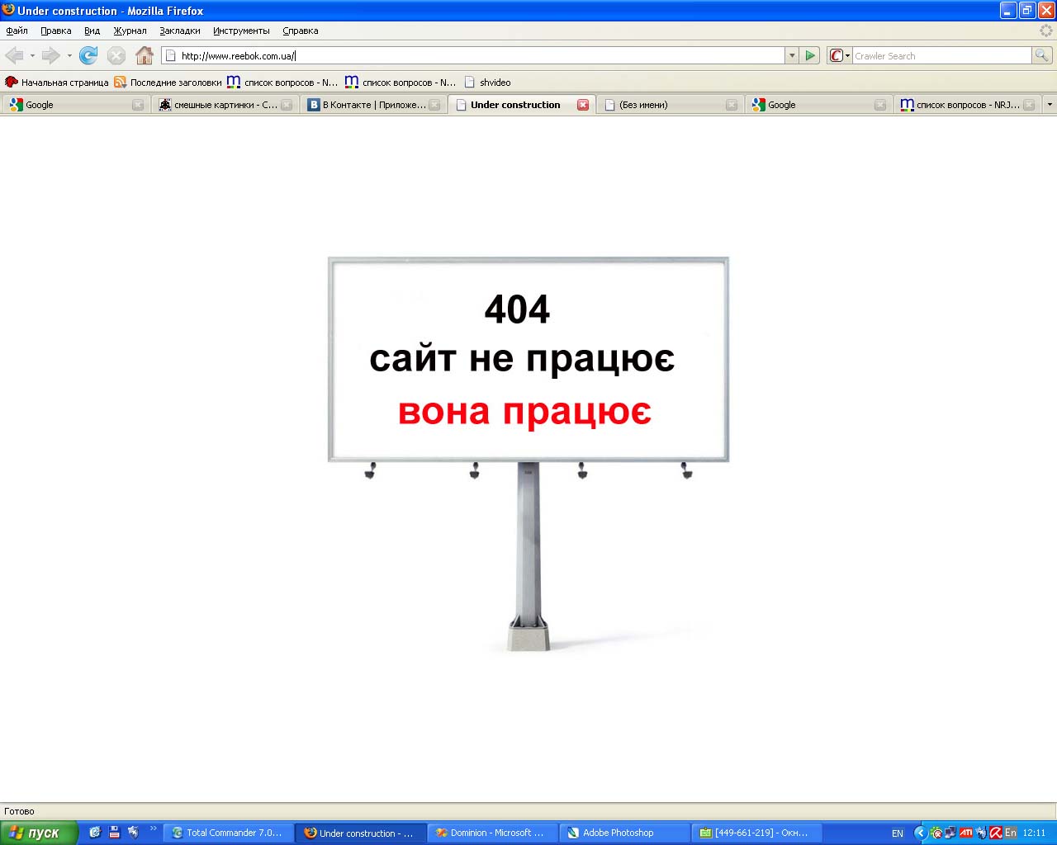Screen dimensions: 1057x845
Task: Click the green Go arrow button
Action: pyautogui.click(x=810, y=55)
